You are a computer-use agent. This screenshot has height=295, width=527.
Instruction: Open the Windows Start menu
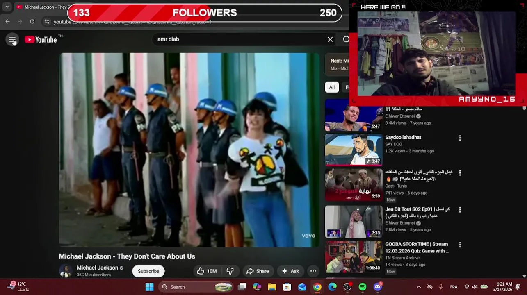tap(149, 287)
